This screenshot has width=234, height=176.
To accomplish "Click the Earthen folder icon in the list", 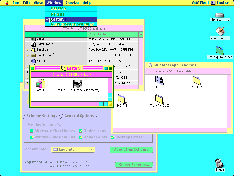I will tap(33, 50).
